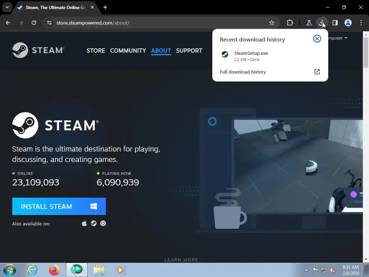369x277 pixels.
Task: Click the Portal gameplay video thumbnail
Action: point(298,166)
